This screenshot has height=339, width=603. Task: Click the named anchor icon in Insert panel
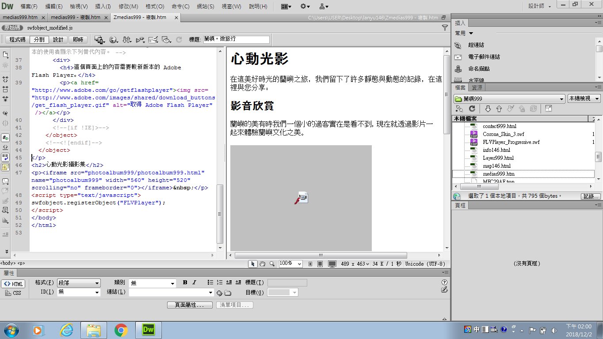tap(458, 69)
